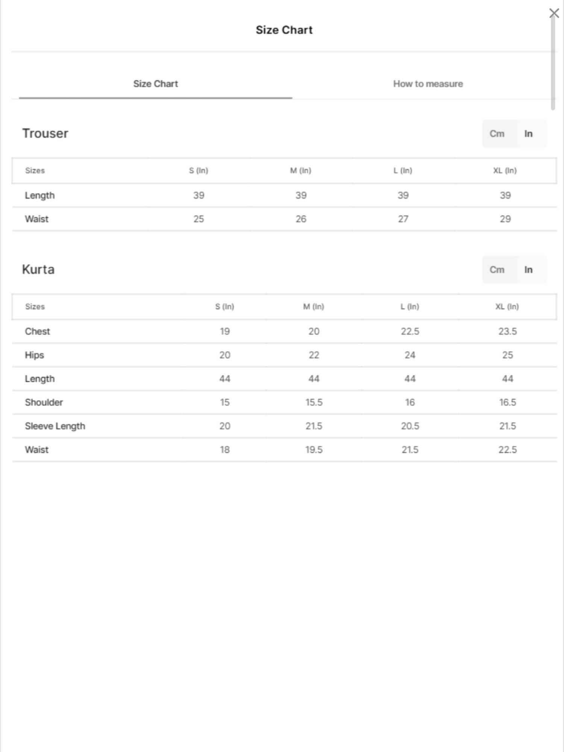Click the Size Chart dialog title

coord(284,30)
